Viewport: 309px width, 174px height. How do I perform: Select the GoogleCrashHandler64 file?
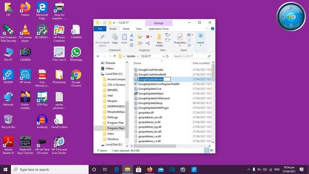coord(152,74)
